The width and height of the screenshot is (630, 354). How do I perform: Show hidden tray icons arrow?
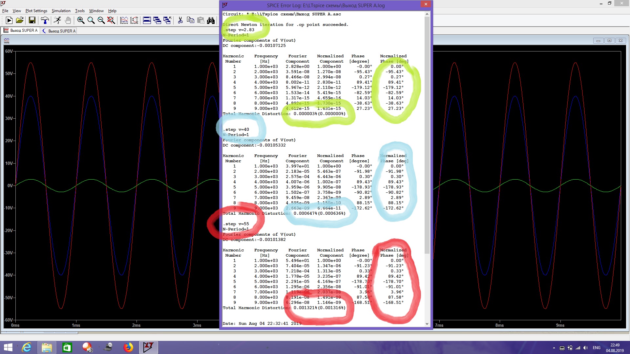point(554,348)
